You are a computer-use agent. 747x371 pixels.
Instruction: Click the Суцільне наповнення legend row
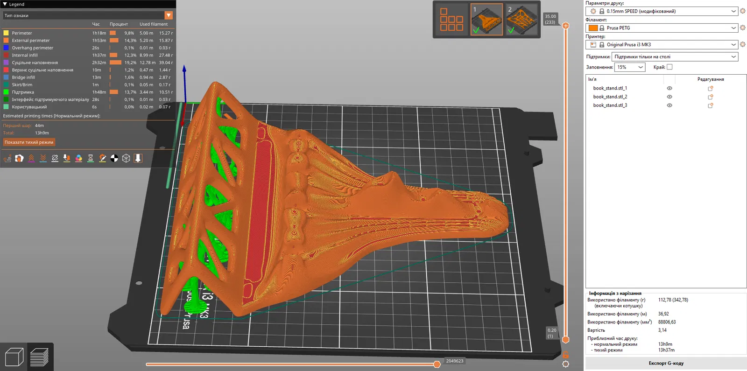(x=88, y=63)
